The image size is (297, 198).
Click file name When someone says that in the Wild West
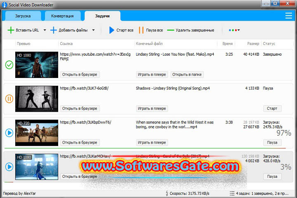click(174, 125)
